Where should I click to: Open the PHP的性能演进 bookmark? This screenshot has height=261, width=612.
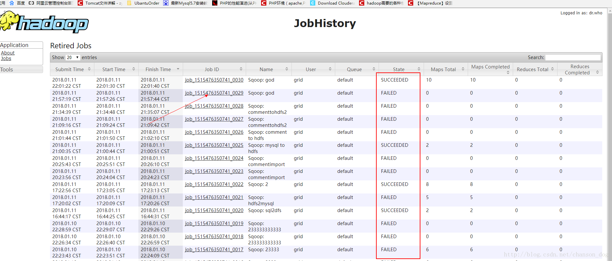point(234,3)
